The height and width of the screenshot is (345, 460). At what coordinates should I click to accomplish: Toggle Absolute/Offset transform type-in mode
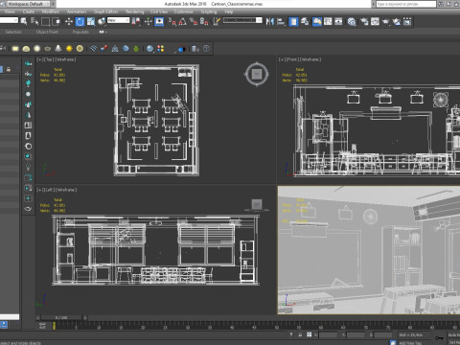pyautogui.click(x=309, y=334)
